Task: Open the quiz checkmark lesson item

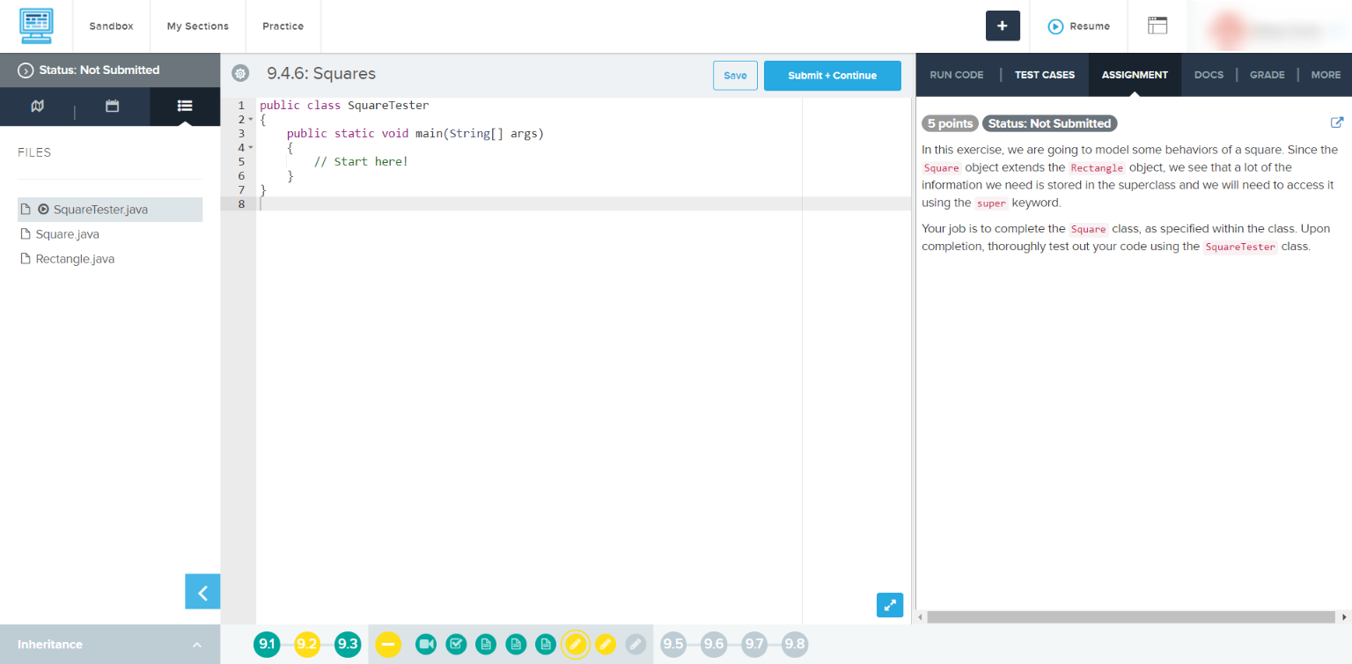Action: tap(456, 645)
